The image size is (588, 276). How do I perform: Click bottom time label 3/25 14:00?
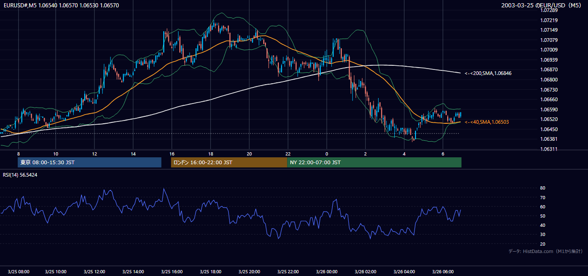133,272
